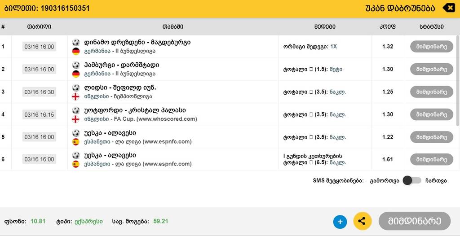Click the odds value 1.32
This screenshot has height=236, width=460.
click(388, 46)
